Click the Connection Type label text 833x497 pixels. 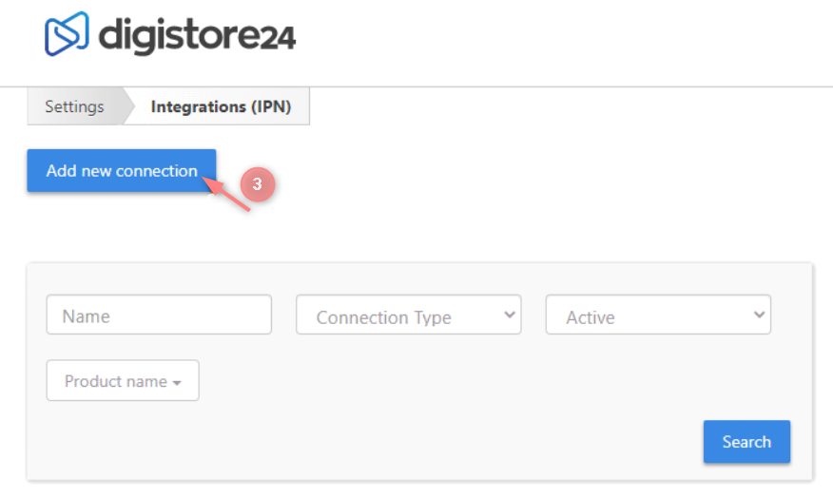pyautogui.click(x=383, y=317)
